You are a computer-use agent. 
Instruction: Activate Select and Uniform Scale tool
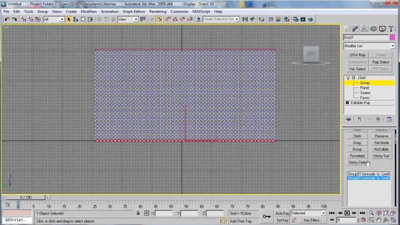[x=113, y=19]
